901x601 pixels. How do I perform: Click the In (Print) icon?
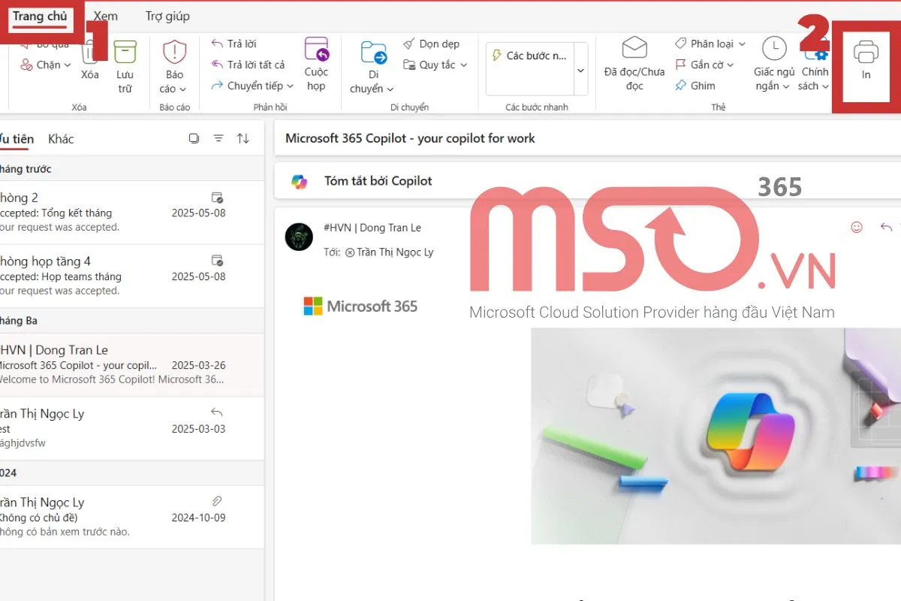tap(866, 54)
